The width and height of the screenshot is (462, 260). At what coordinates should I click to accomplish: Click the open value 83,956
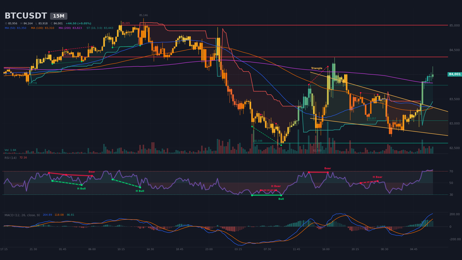[x=12, y=23]
